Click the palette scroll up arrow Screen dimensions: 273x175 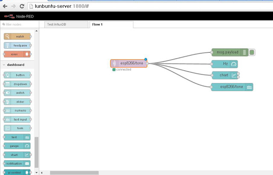(x=36, y=31)
